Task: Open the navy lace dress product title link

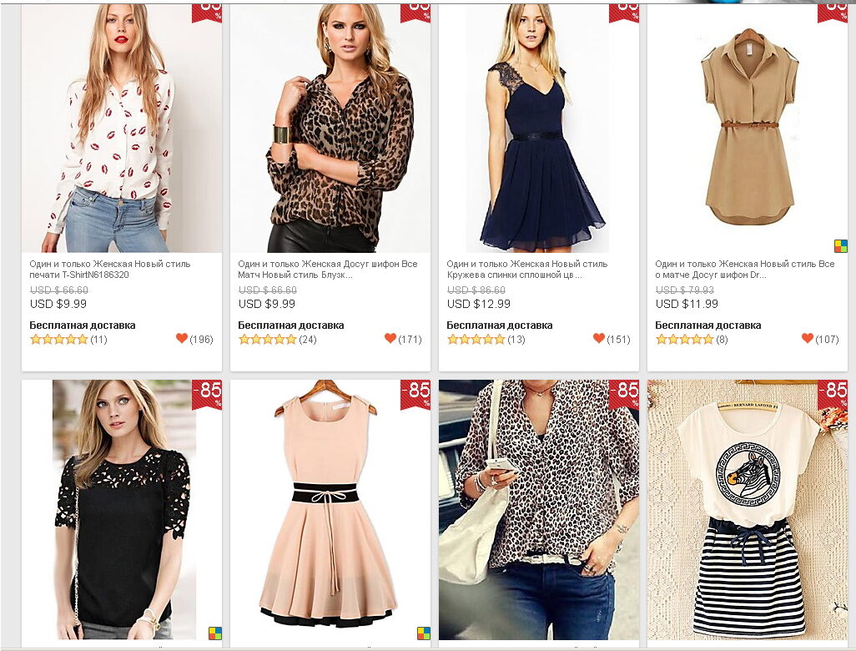Action: tap(526, 269)
